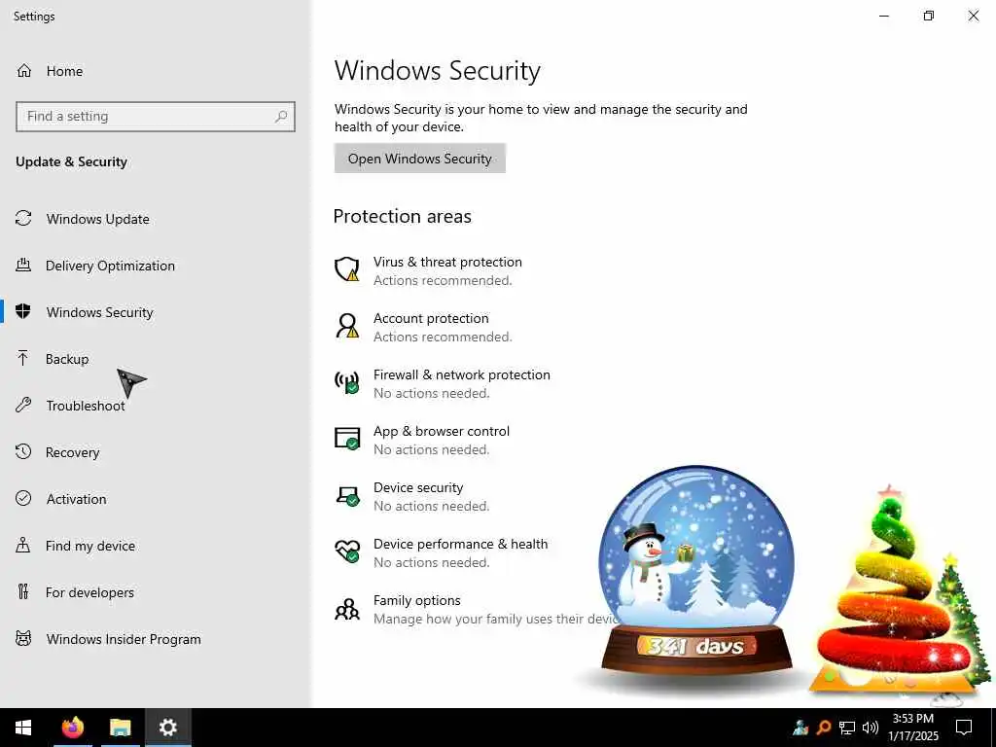Click the Family options people icon
This screenshot has height=747, width=996.
347,609
